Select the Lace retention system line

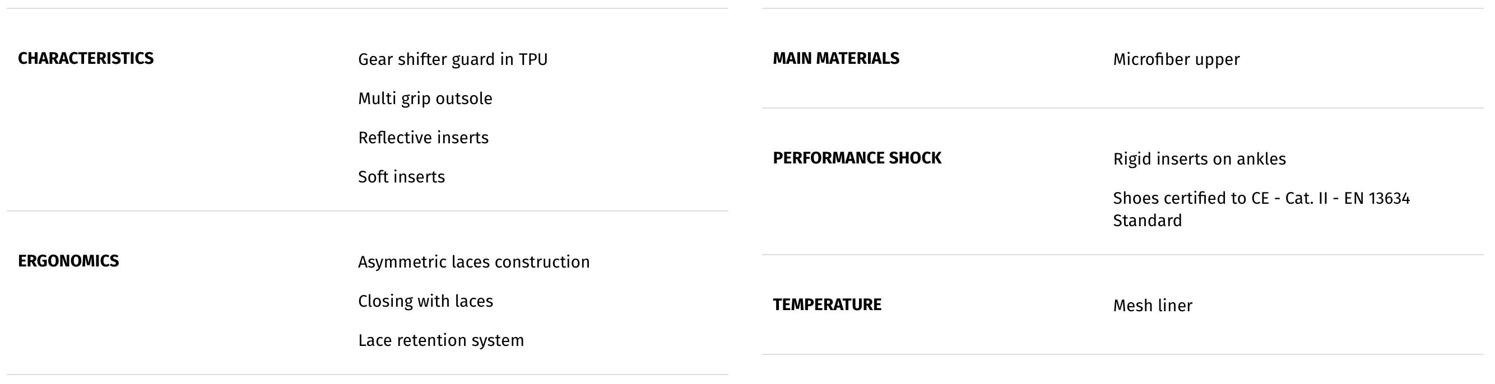click(440, 340)
